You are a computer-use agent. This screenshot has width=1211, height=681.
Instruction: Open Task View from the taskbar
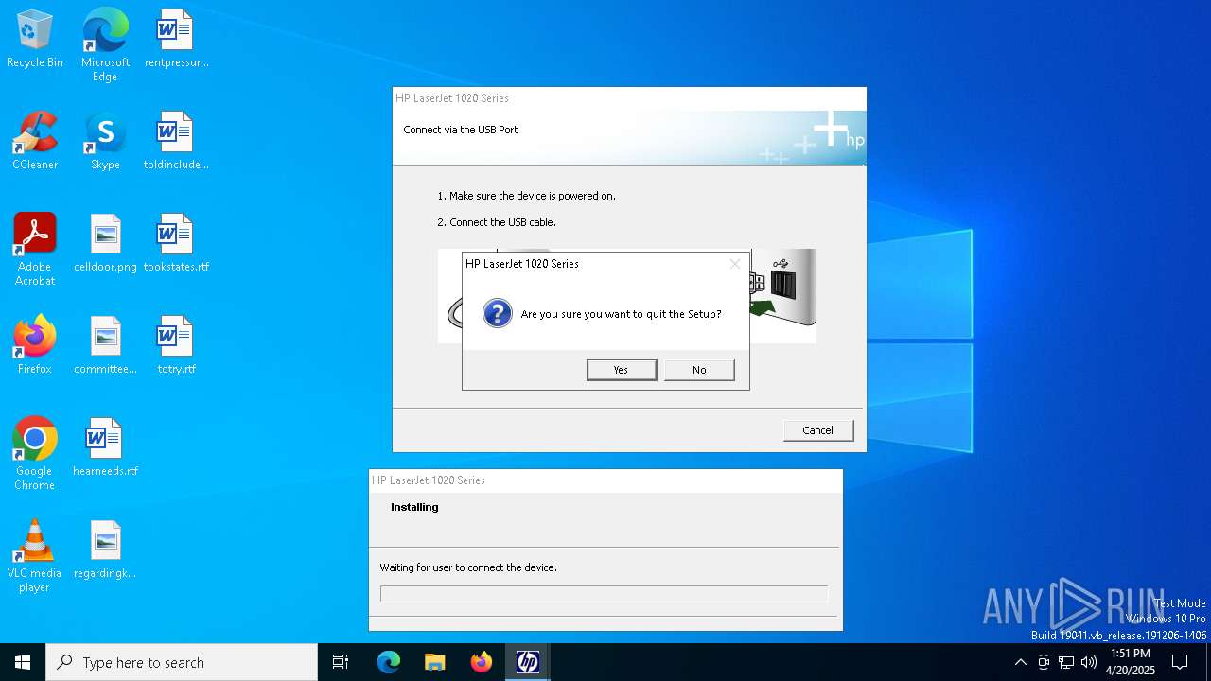(x=341, y=662)
